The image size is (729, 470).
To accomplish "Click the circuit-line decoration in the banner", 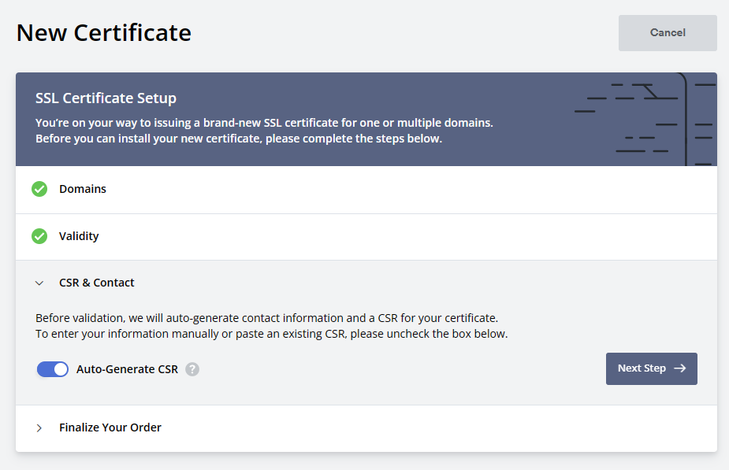I will point(645,120).
